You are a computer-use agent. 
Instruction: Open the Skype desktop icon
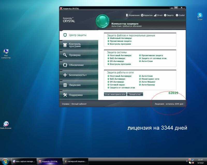[200, 16]
